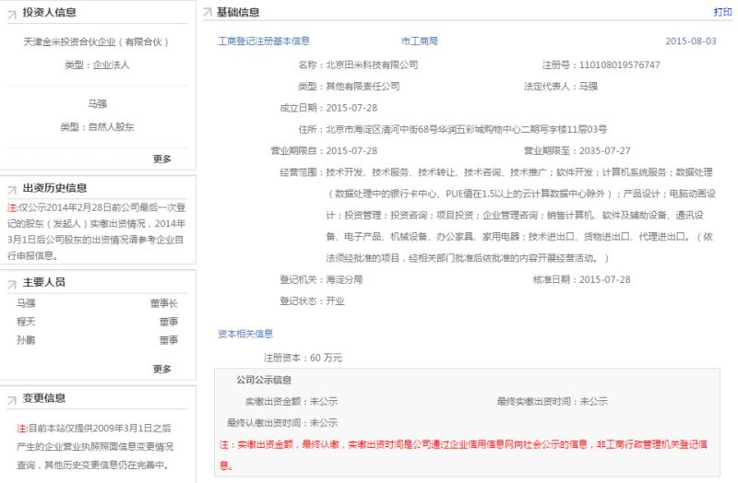Click the arrow icon beside 投资人信息
Viewport: 738px width, 483px height.
pos(12,15)
